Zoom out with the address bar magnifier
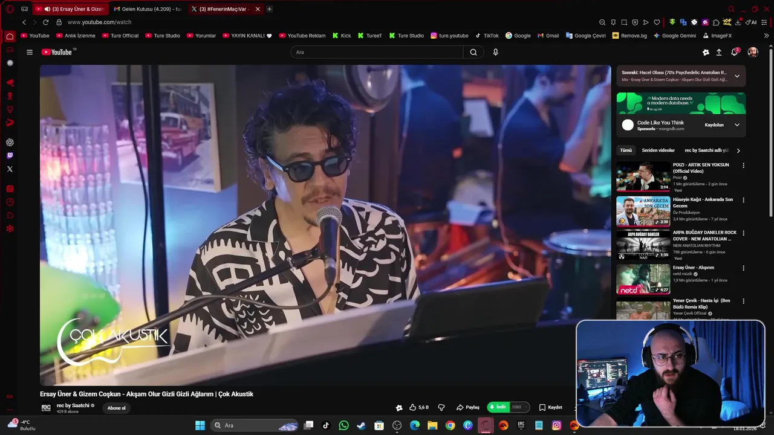The image size is (774, 435). coord(602,22)
